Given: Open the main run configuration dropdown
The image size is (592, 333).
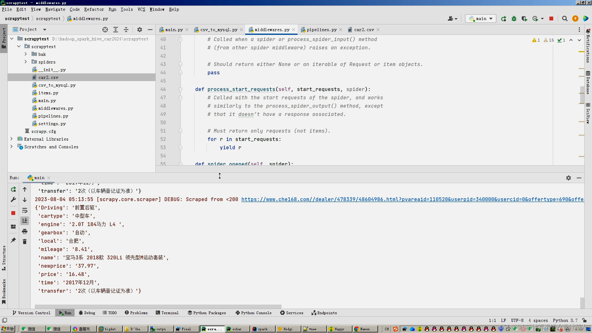Looking at the screenshot, I should tap(481, 19).
